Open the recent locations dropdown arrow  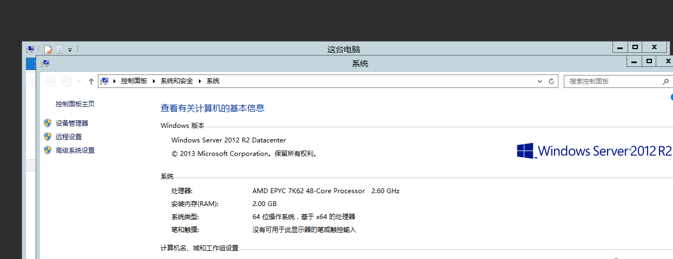point(79,81)
